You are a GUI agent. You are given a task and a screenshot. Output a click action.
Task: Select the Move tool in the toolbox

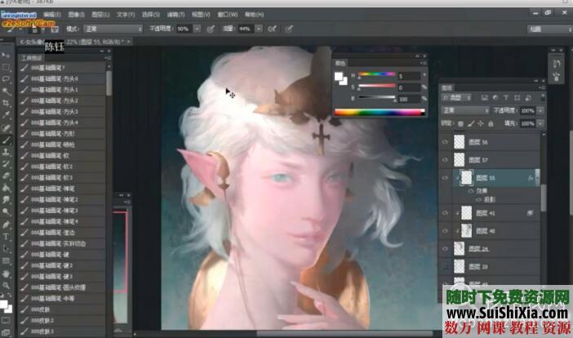coord(7,55)
